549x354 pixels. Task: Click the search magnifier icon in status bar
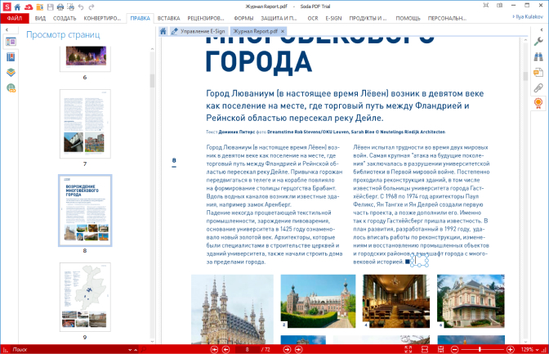click(143, 349)
